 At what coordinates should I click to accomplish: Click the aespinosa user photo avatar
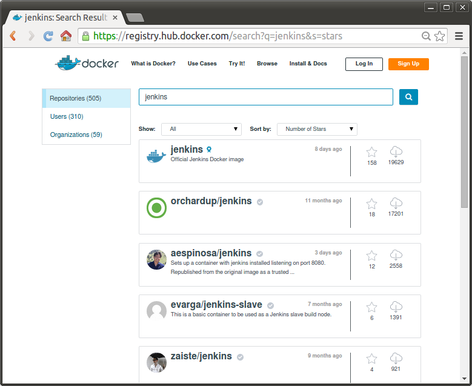[x=156, y=259]
